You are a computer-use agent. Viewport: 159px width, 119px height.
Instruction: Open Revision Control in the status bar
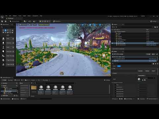coord(152,99)
